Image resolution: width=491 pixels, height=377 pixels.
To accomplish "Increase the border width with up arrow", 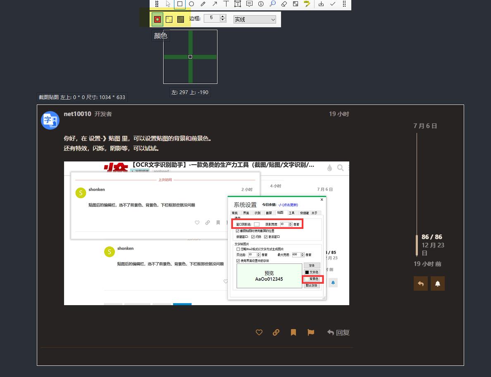I will (x=223, y=16).
